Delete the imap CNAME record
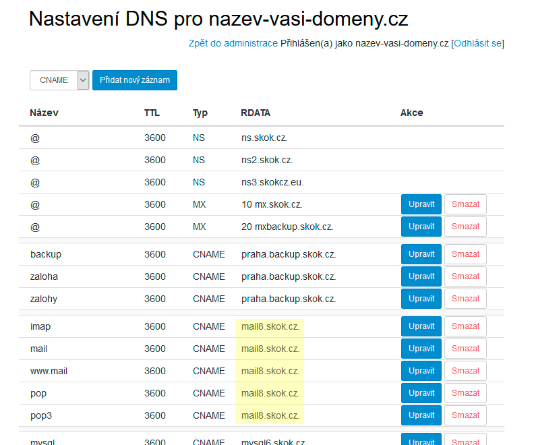The width and height of the screenshot is (534, 445). click(465, 326)
